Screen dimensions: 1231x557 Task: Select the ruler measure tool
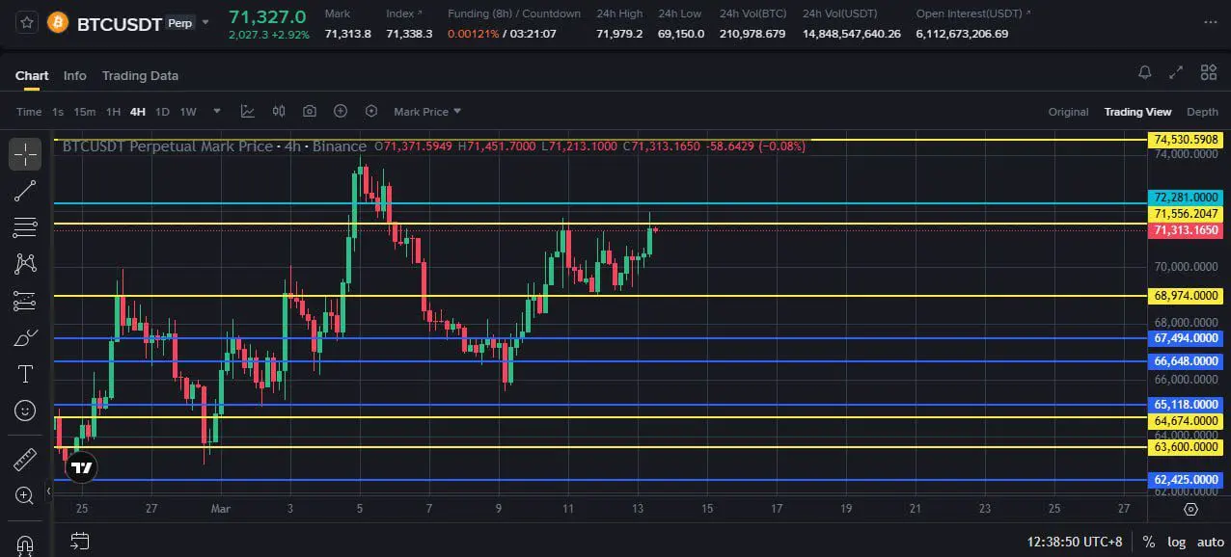click(25, 459)
